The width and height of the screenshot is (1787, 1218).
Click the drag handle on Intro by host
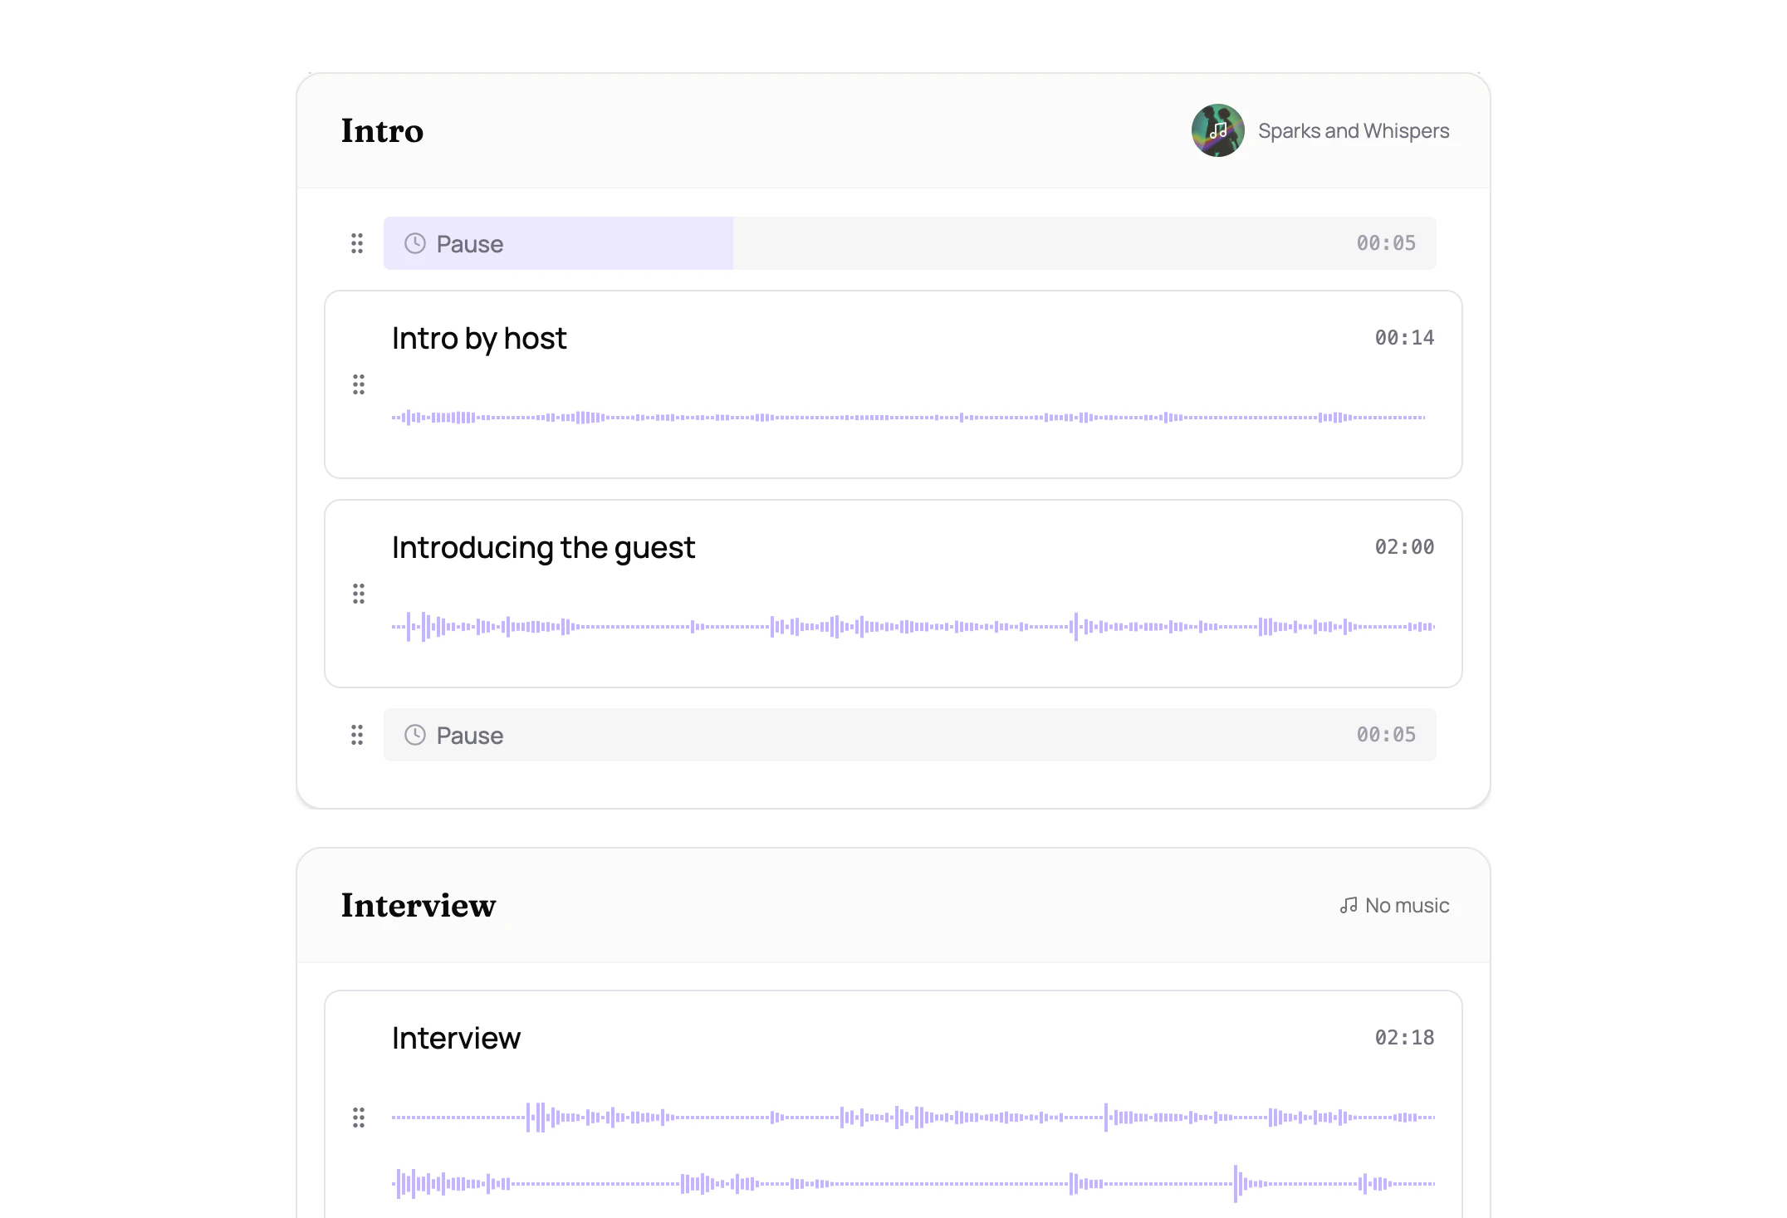click(358, 384)
